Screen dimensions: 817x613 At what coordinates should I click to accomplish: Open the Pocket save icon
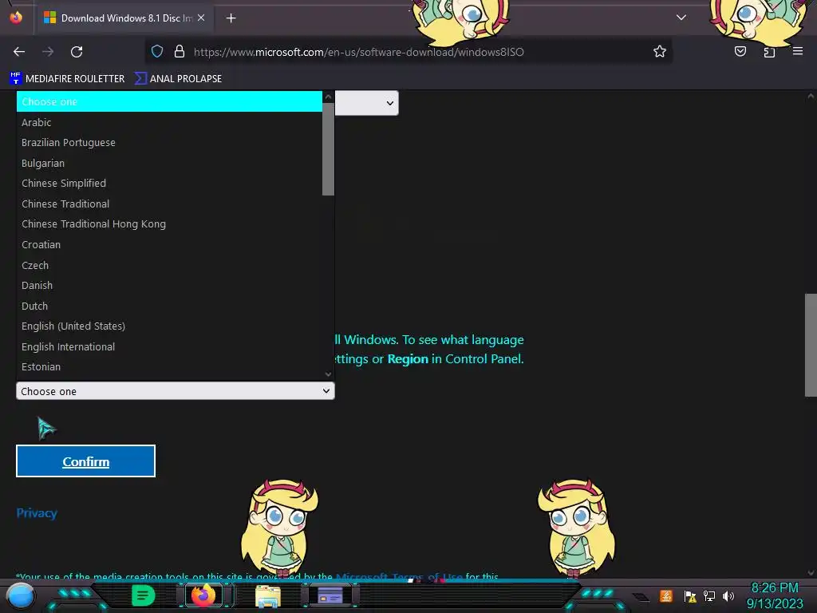click(740, 52)
